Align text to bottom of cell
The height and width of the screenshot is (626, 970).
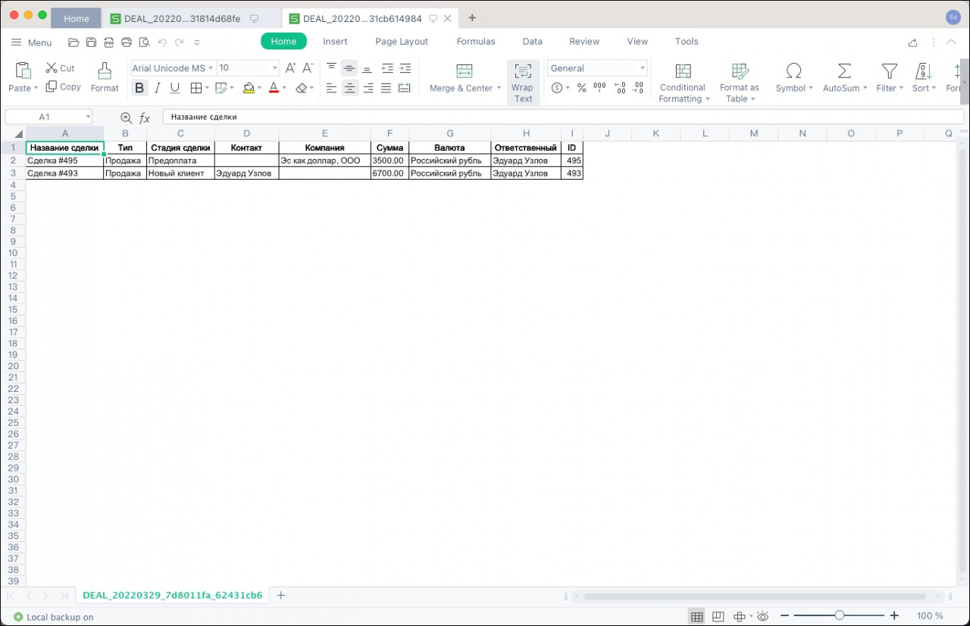tap(368, 68)
